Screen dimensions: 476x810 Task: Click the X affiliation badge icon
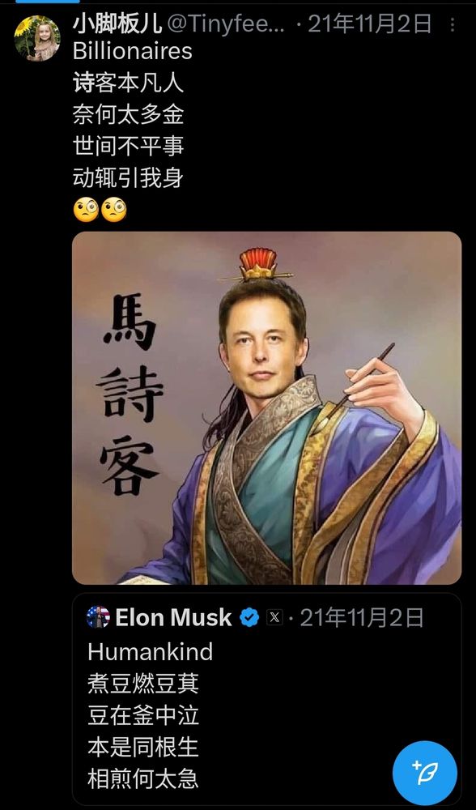point(274,617)
